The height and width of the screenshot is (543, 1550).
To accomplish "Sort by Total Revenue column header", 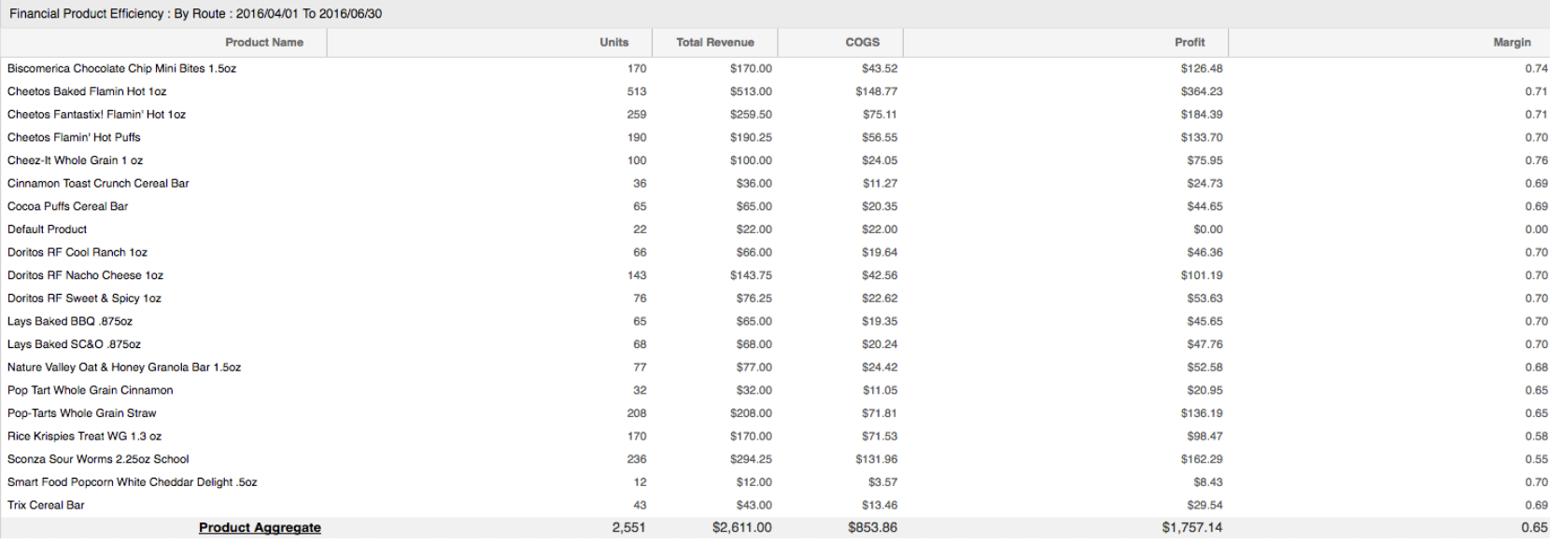I will [714, 42].
